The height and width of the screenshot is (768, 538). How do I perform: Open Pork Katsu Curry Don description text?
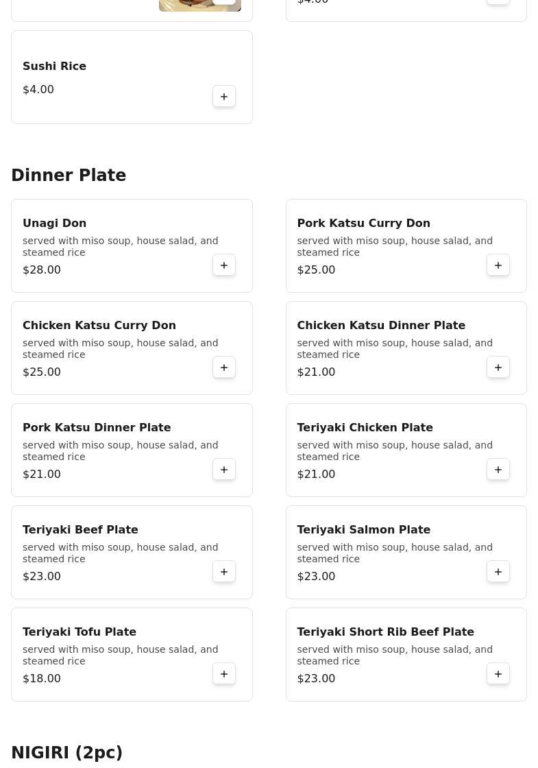(x=394, y=246)
